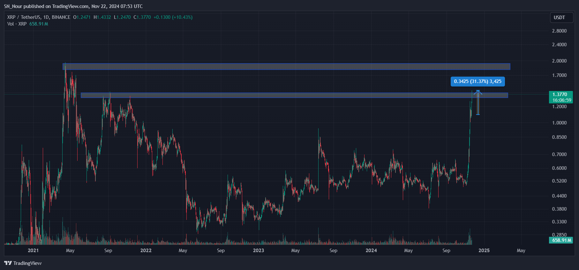The width and height of the screenshot is (579, 270).
Task: Select the upper resistance zone rectangle near 2.0000
Action: click(286, 66)
